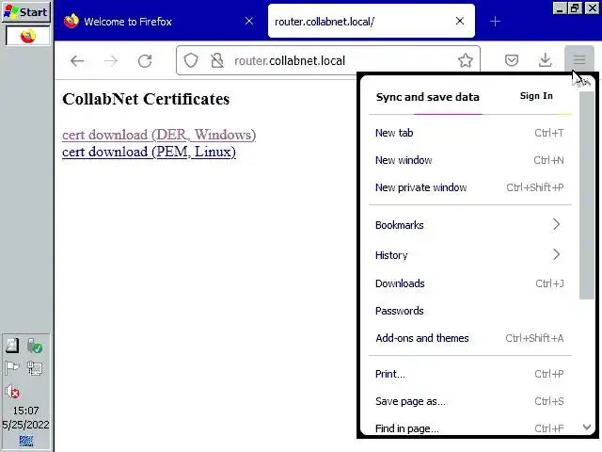Click the network computers tray icon
The height and width of the screenshot is (452, 602).
coord(35,368)
